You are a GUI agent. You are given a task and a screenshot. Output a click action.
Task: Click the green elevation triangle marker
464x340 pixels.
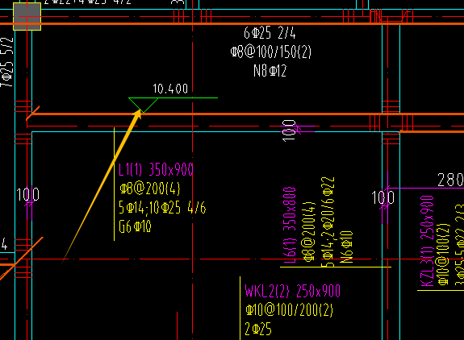(143, 105)
